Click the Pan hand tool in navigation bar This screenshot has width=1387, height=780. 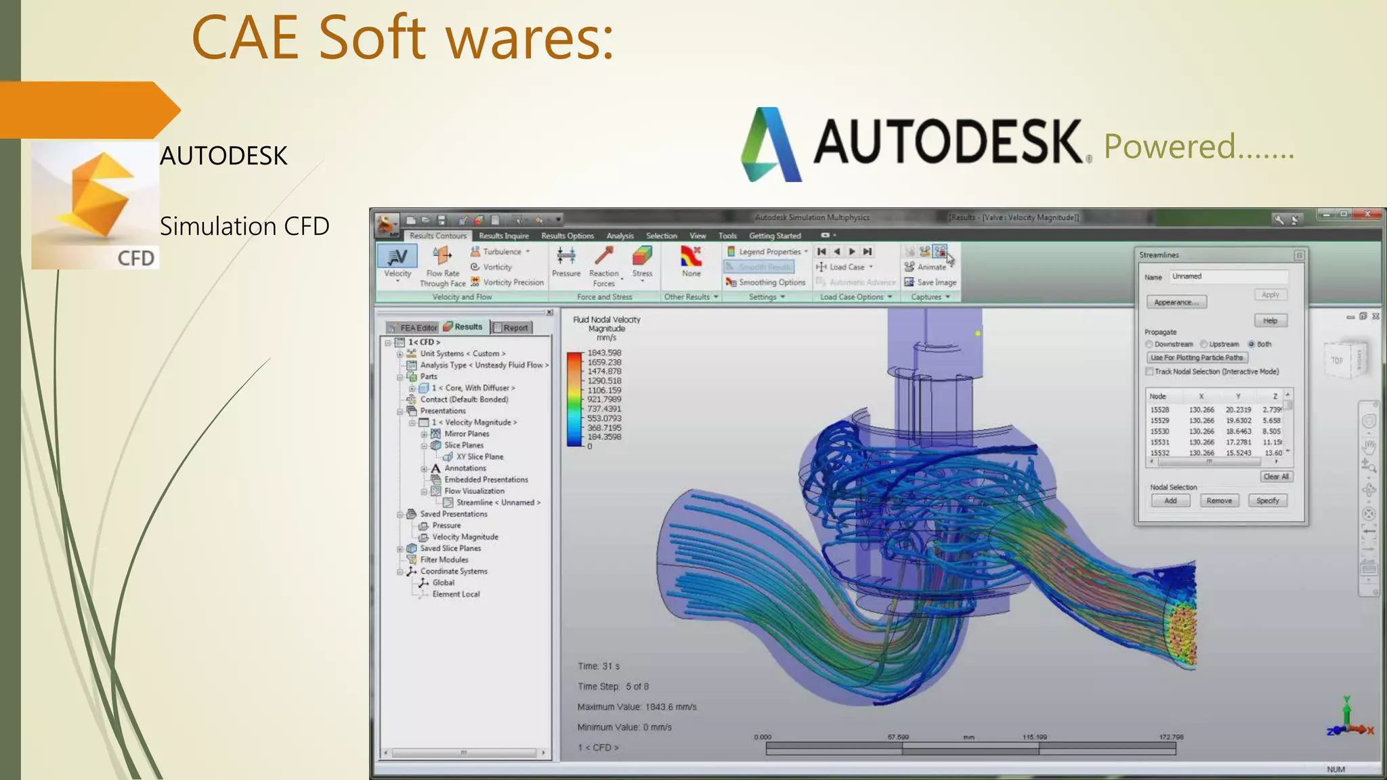point(1369,446)
